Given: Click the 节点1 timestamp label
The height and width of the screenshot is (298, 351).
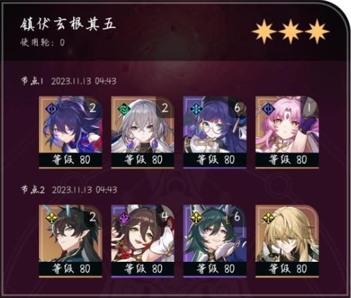Looking at the screenshot, I should 68,81.
